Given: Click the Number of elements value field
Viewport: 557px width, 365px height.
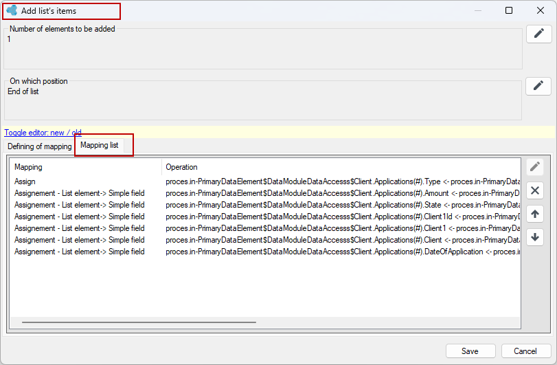Looking at the screenshot, I should point(263,49).
